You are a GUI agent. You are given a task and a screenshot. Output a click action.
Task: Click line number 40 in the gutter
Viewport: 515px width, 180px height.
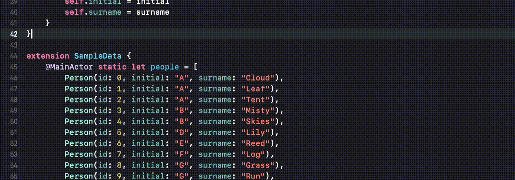pyautogui.click(x=14, y=12)
